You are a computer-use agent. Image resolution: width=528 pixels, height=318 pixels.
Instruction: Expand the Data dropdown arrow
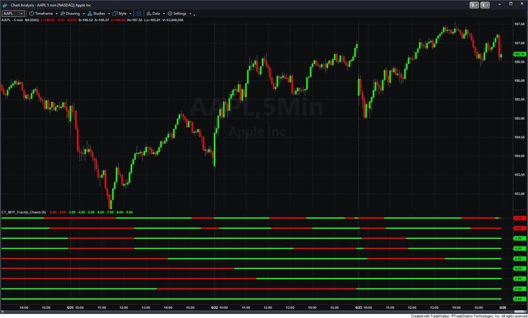point(164,14)
